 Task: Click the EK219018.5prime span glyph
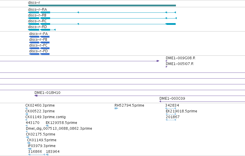point(171,114)
